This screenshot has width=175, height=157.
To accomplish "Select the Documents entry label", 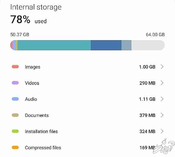I will pos(37,115).
